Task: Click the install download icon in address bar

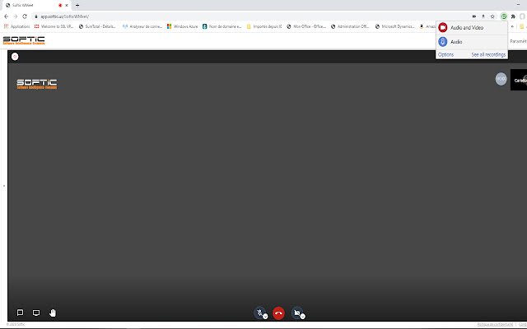Action: pyautogui.click(x=483, y=16)
